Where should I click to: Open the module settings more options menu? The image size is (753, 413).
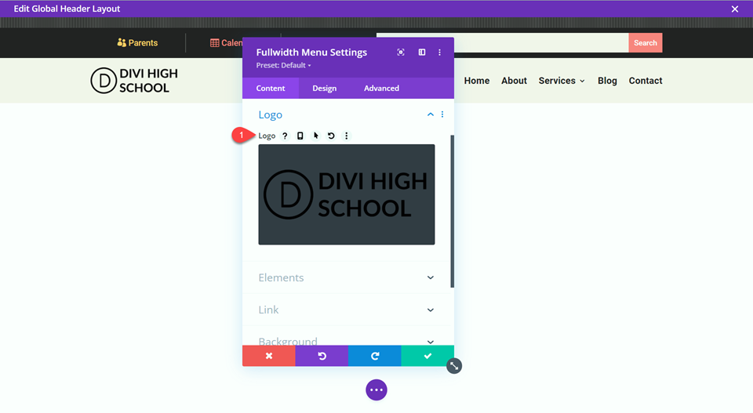tap(439, 53)
